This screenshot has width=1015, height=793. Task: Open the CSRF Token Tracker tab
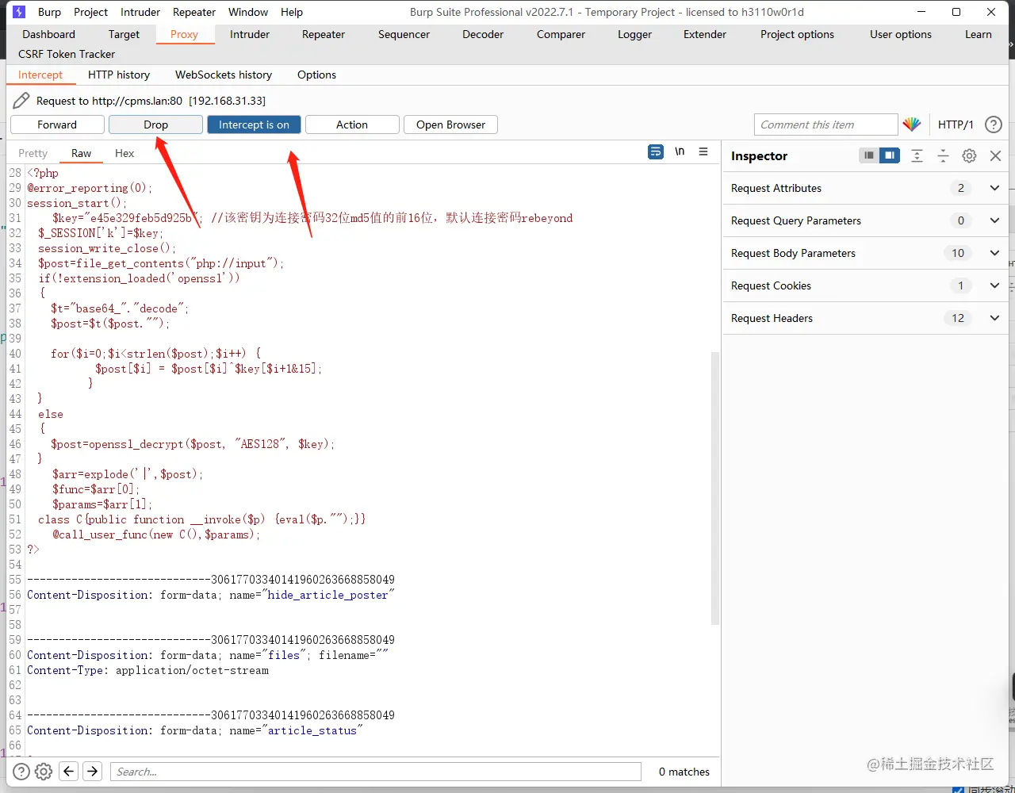[67, 54]
